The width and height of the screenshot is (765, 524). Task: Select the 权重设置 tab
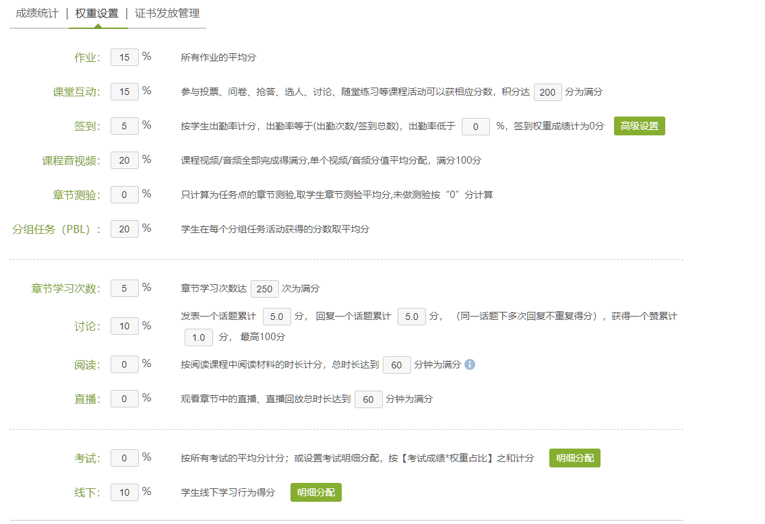(96, 13)
